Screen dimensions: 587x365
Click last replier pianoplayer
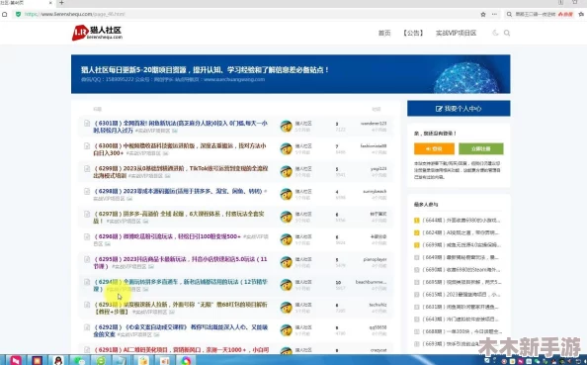coord(375,259)
